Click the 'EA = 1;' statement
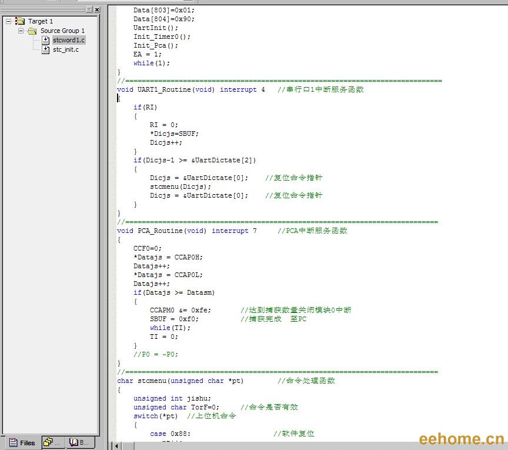Image resolution: width=508 pixels, height=450 pixels. tap(148, 54)
